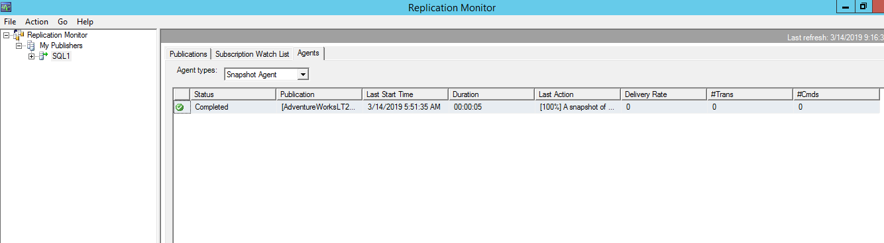884x243 pixels.
Task: Switch to the Publications tab
Action: [x=188, y=54]
